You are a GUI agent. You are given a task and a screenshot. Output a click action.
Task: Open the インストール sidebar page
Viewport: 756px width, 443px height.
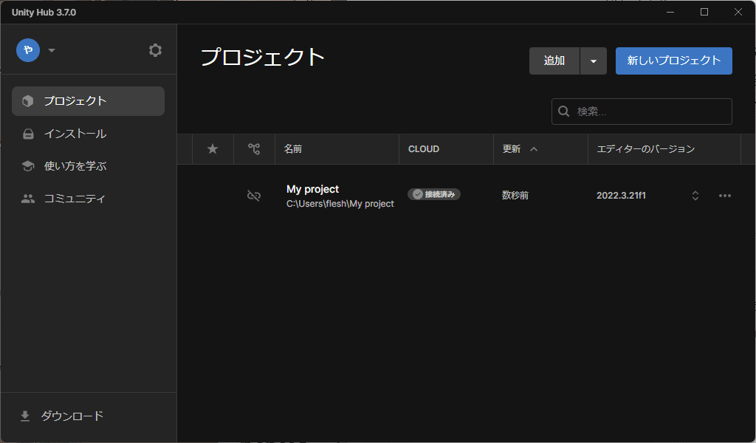coord(89,134)
